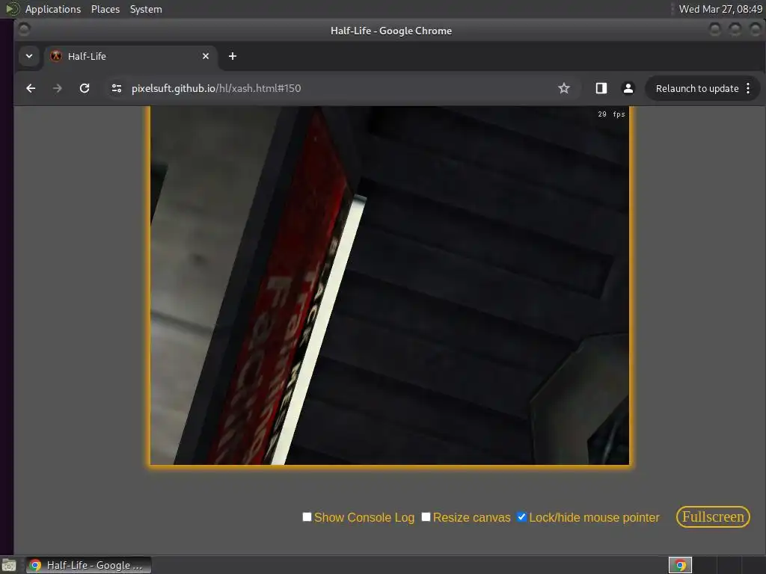Click inside the Half-Life game canvas
This screenshot has width=766, height=574.
click(390, 286)
